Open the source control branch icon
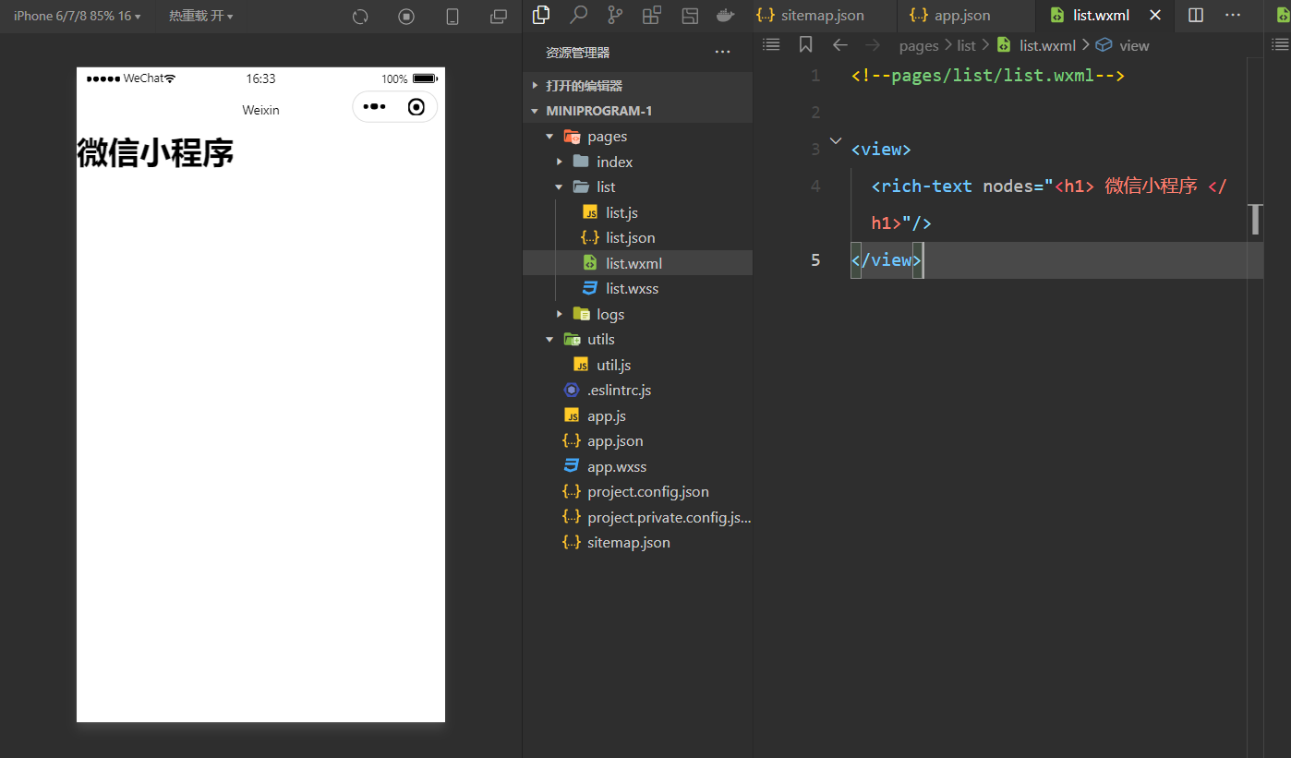 [615, 15]
